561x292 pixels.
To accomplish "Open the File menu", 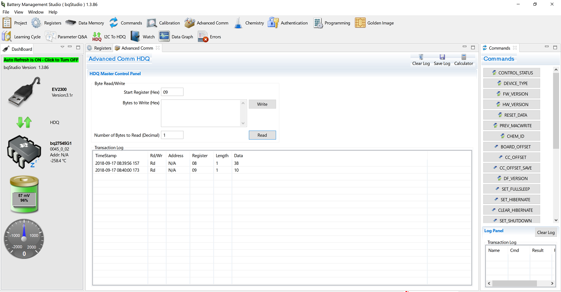I will pyautogui.click(x=6, y=12).
